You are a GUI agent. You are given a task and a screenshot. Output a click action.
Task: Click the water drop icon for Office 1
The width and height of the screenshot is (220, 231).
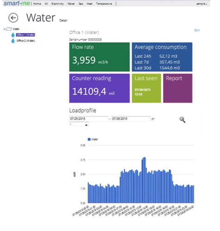coord(13,35)
